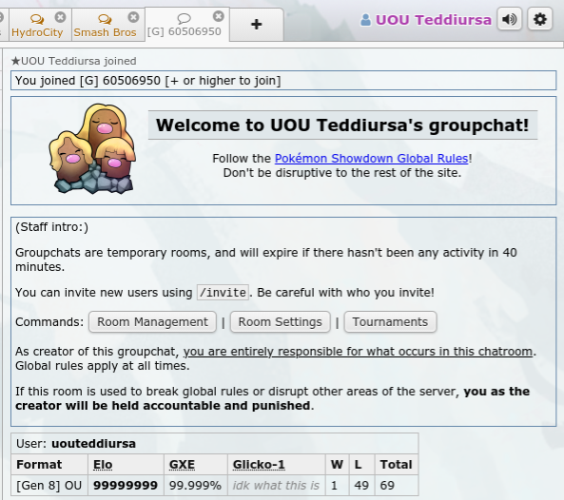Click the user avatar icon beside UOU Teddiursa
This screenshot has height=500, width=564.
[x=365, y=20]
